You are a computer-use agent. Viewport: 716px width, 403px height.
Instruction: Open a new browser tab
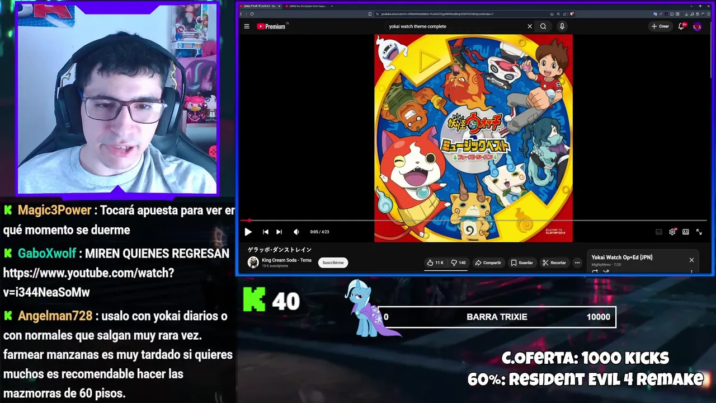(x=332, y=6)
